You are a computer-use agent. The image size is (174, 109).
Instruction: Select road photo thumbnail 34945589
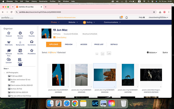pyautogui.click(x=82, y=75)
